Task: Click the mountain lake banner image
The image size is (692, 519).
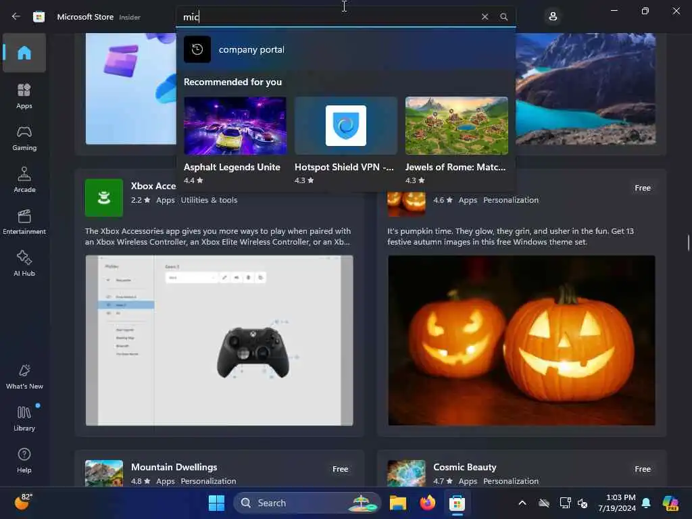Action: (586, 89)
